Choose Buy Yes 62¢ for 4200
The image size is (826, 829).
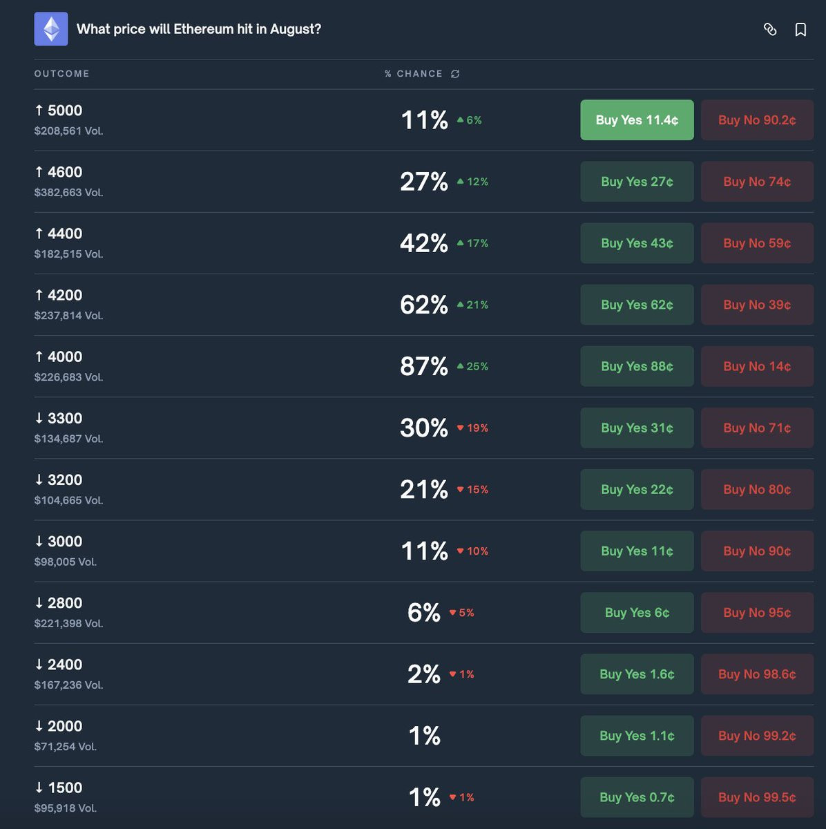(637, 305)
